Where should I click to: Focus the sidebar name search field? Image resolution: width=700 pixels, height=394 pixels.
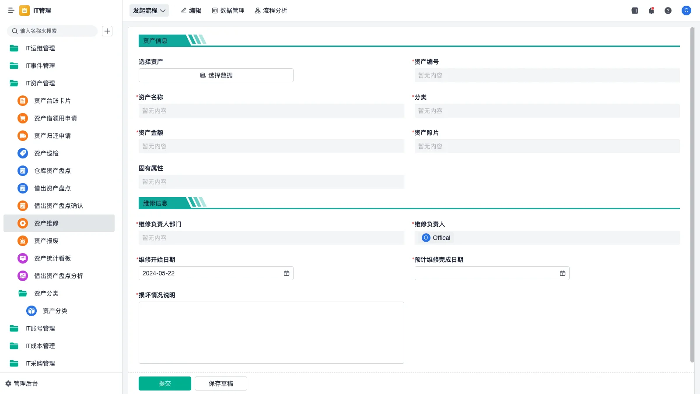tap(52, 31)
